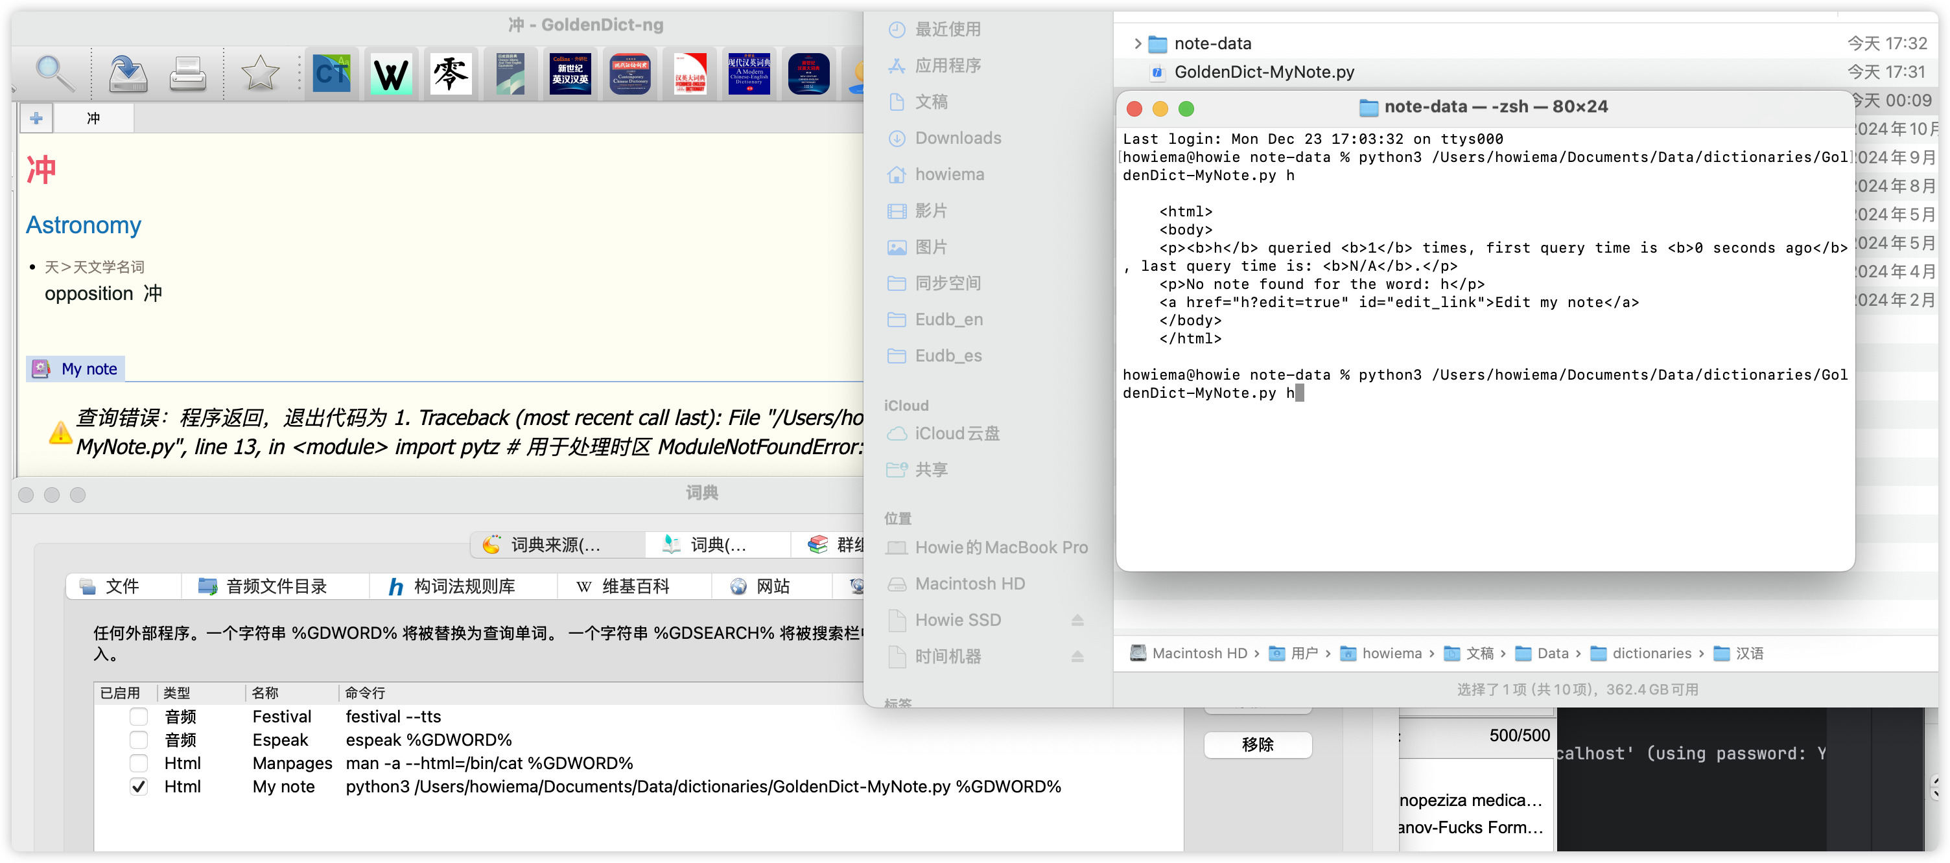Switch to 维基百科 tab

tap(635, 587)
